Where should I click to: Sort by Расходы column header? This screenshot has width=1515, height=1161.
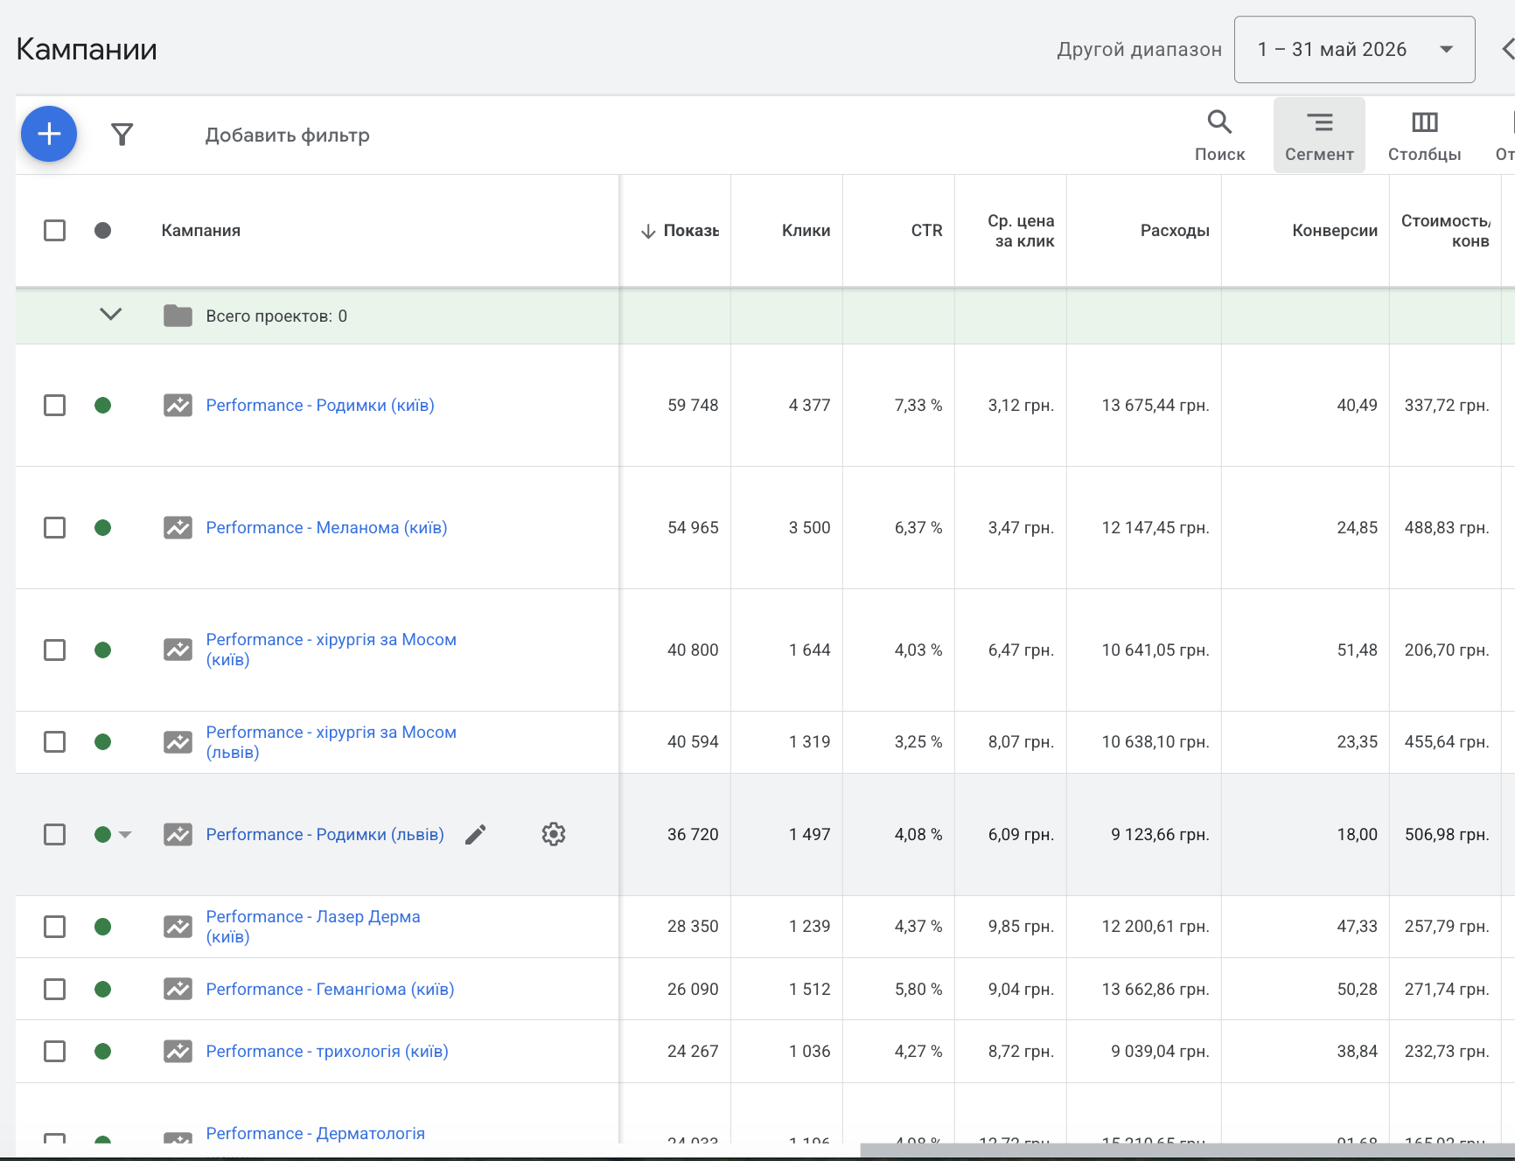pyautogui.click(x=1175, y=231)
